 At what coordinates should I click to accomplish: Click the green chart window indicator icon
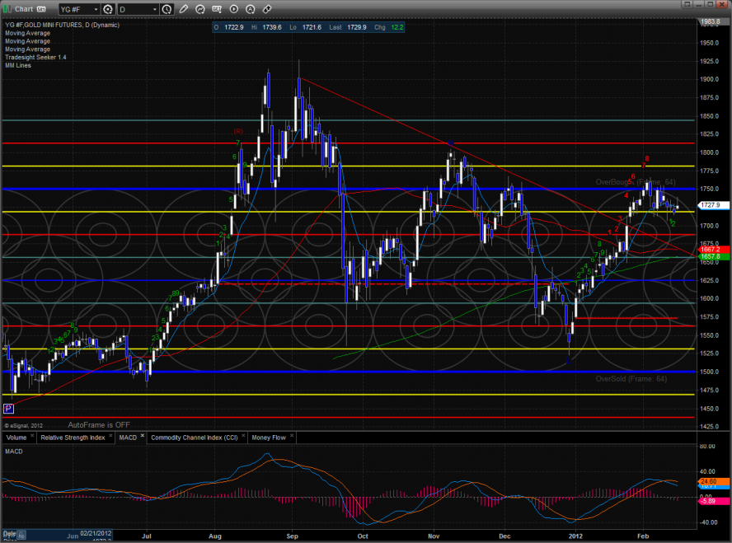pyautogui.click(x=7, y=9)
